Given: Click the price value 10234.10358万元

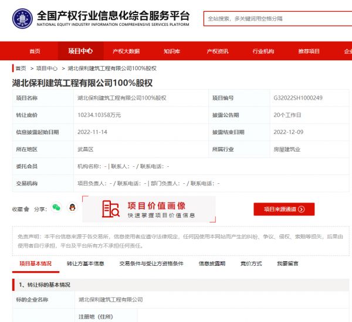Looking at the screenshot, I should (99, 115).
